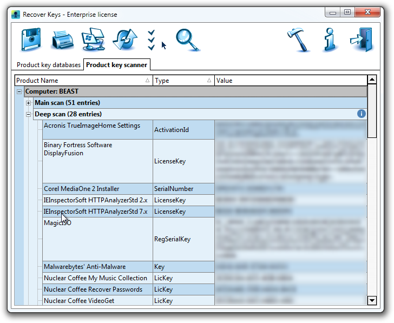Click blurred value of Corel MediaOne row
The height and width of the screenshot is (323, 394).
(291, 189)
